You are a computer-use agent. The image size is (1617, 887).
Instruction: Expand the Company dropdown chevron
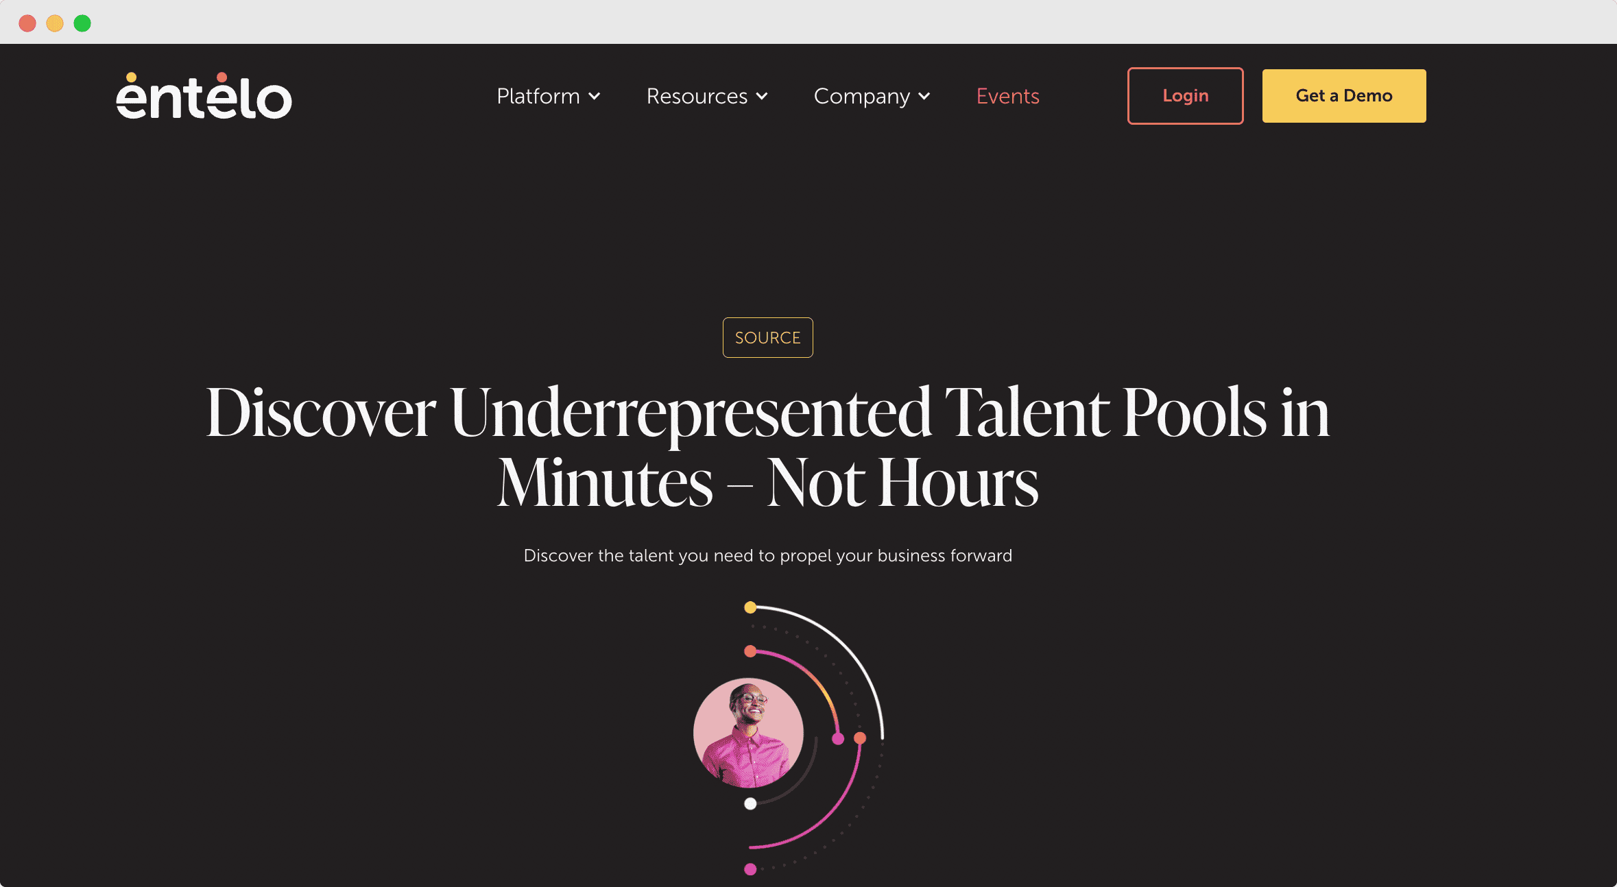[x=924, y=96]
